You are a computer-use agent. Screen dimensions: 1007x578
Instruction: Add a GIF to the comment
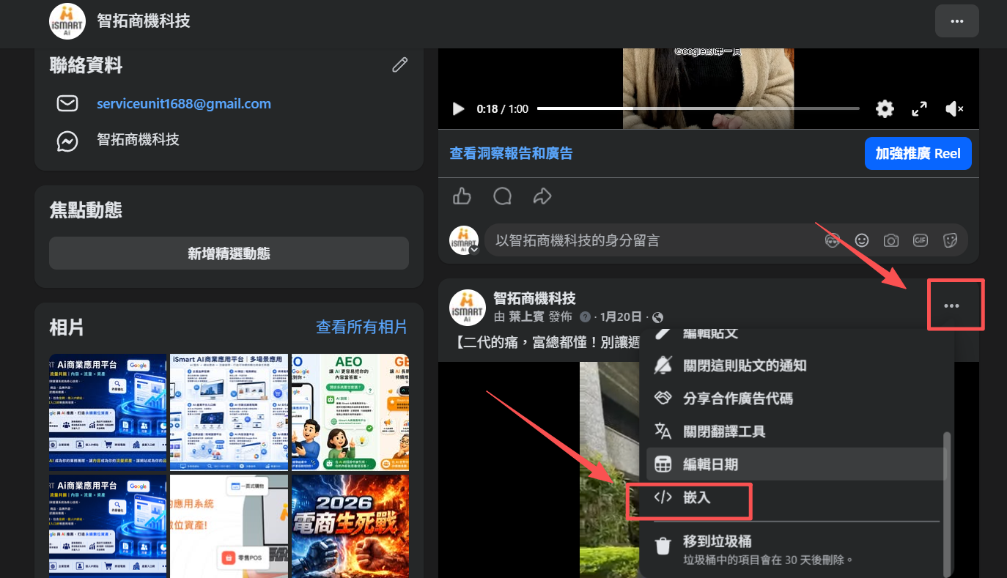click(x=921, y=240)
